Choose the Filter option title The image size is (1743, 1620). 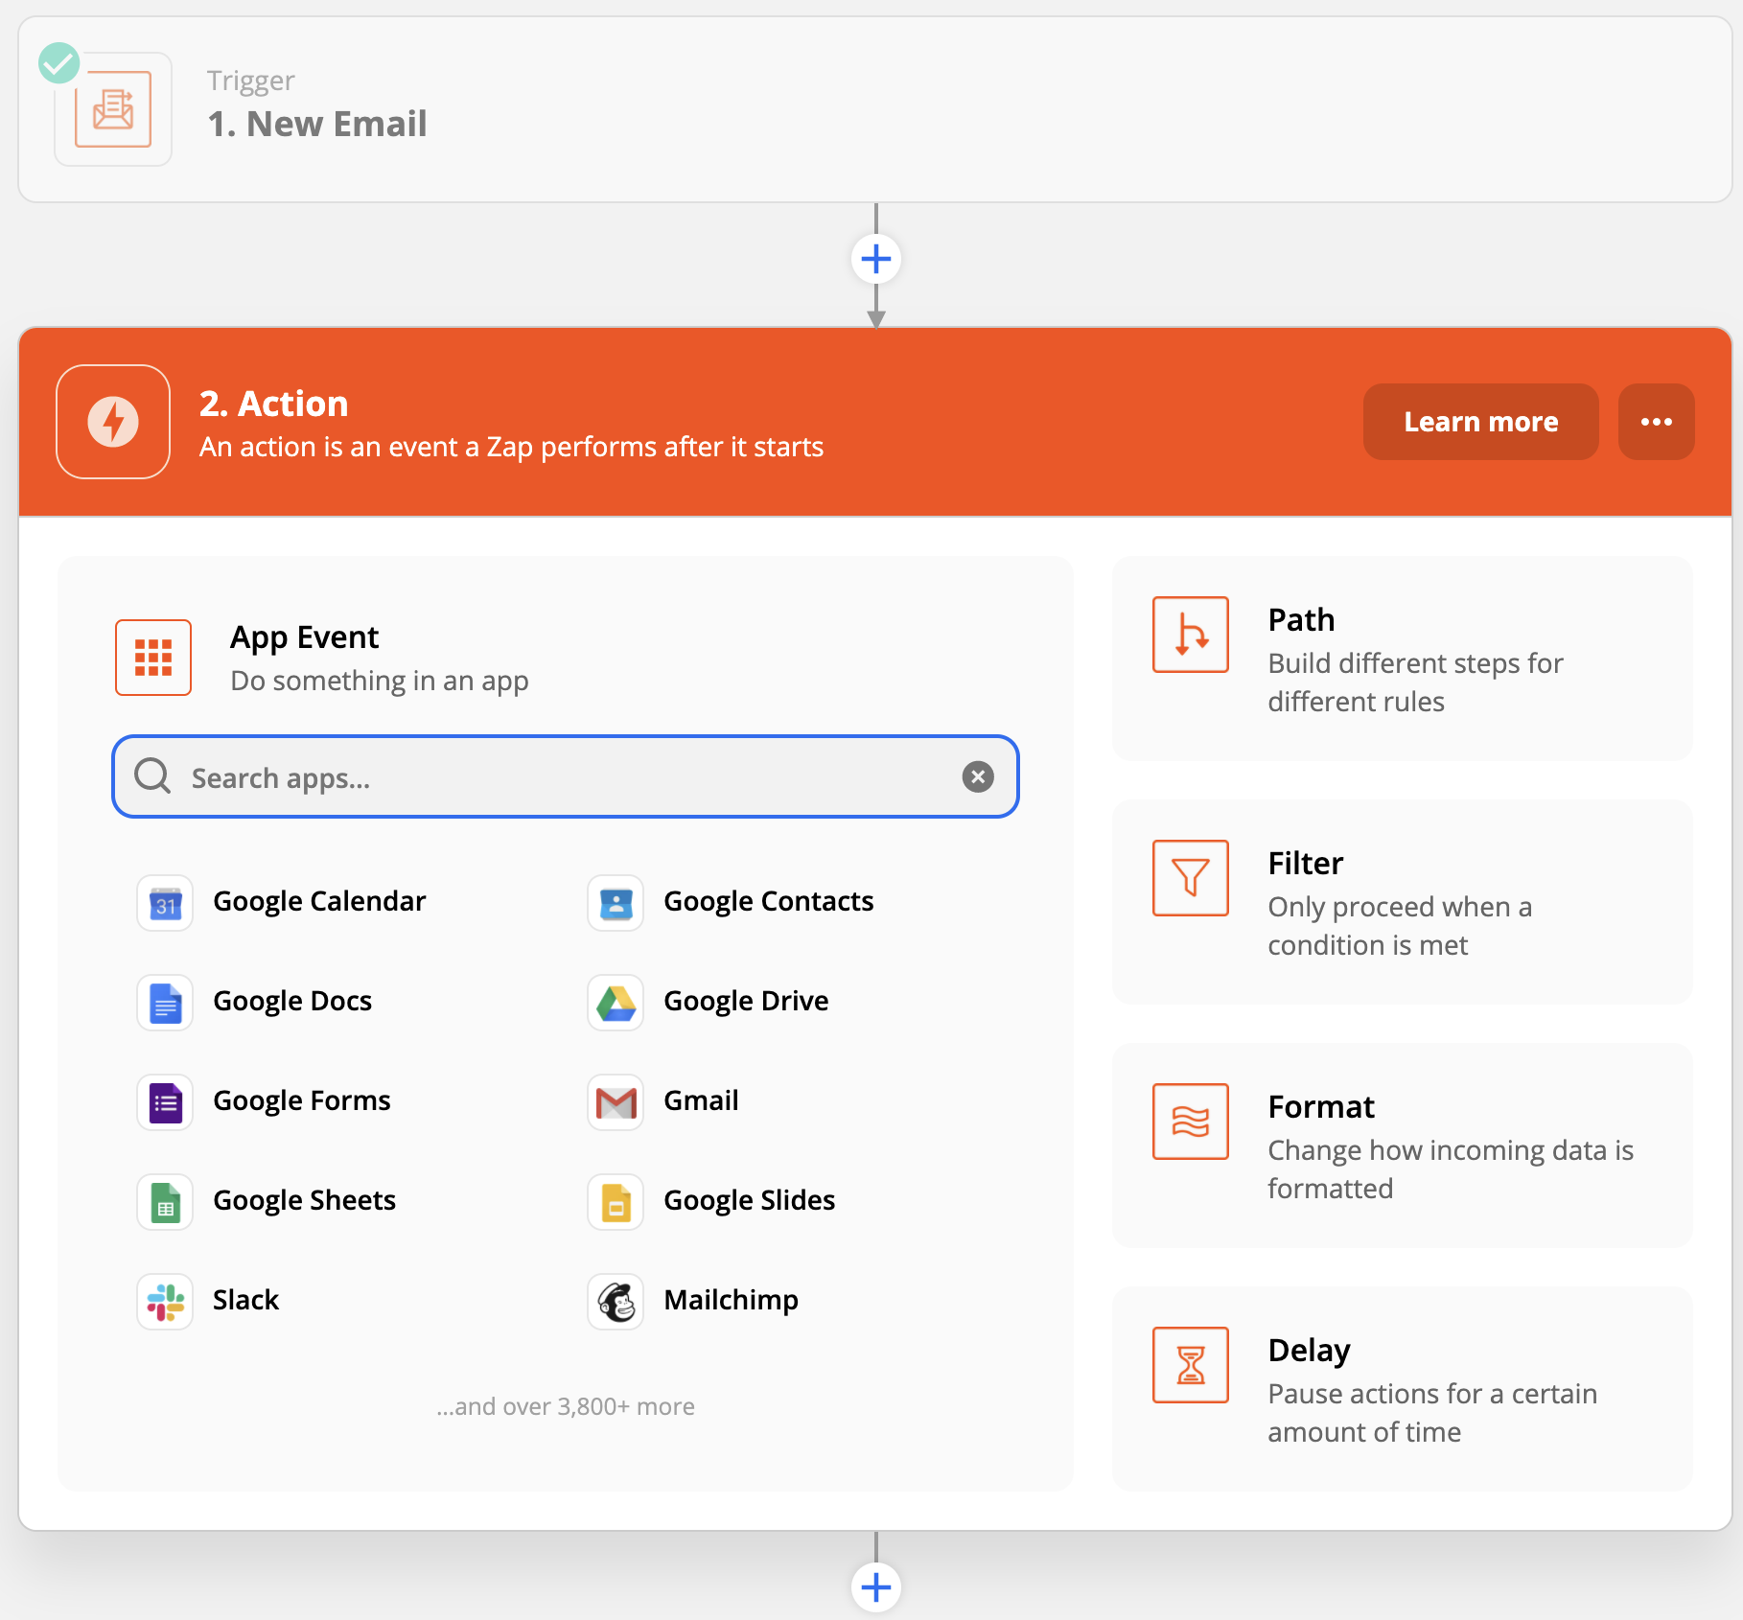coord(1305,864)
